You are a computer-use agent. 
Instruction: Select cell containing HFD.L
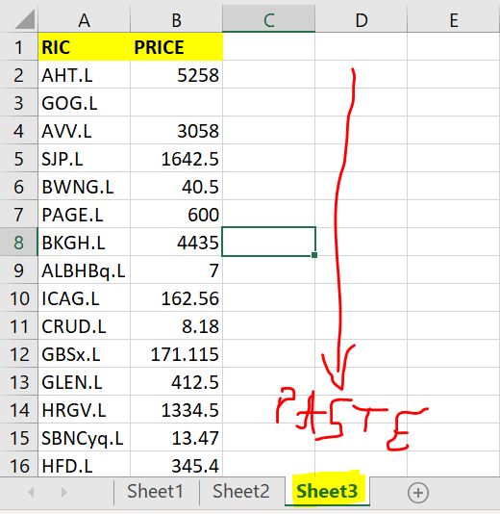pos(85,465)
